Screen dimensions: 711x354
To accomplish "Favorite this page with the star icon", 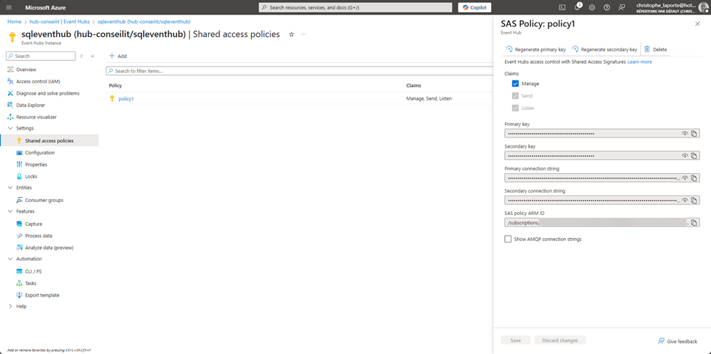I will pyautogui.click(x=292, y=35).
